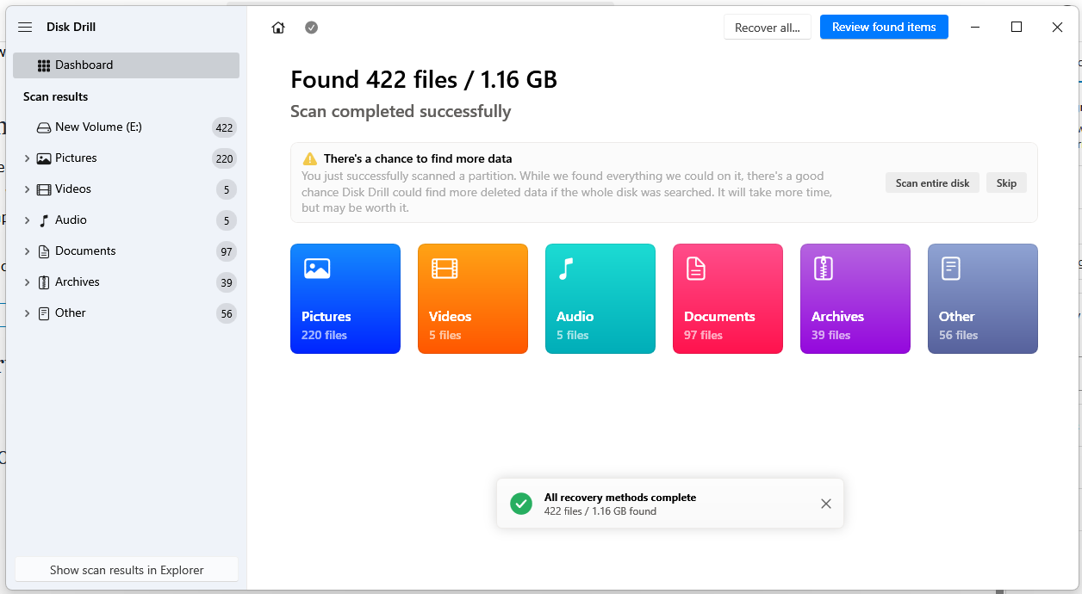Open the Pictures category tile
This screenshot has width=1082, height=594.
[345, 299]
